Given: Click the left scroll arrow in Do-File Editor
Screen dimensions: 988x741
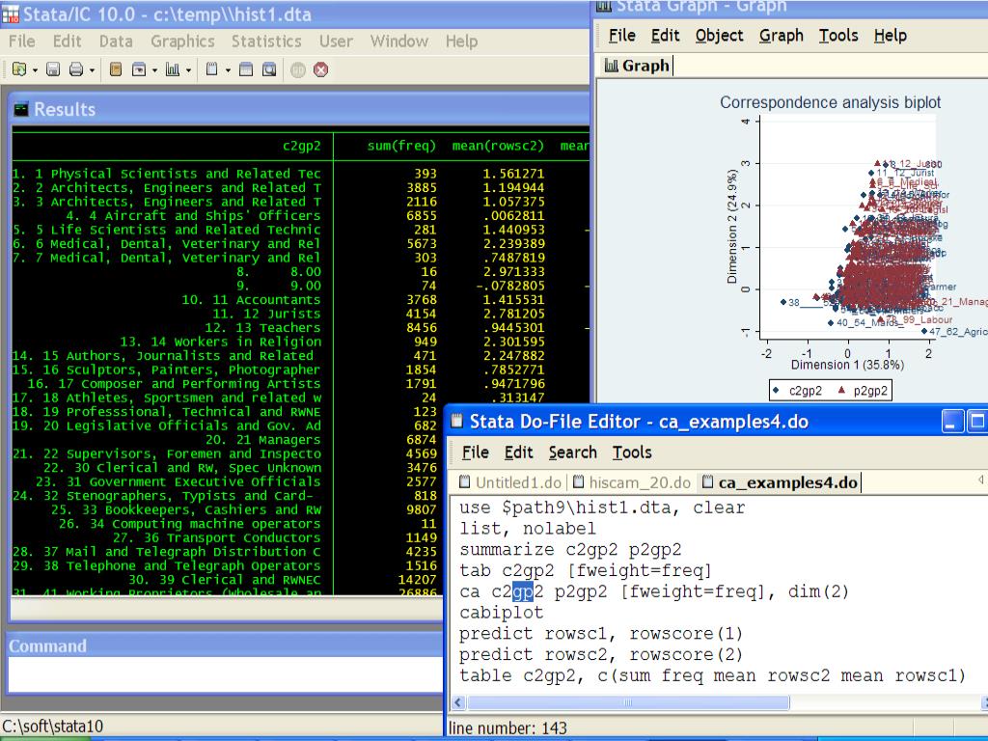Looking at the screenshot, I should point(458,702).
